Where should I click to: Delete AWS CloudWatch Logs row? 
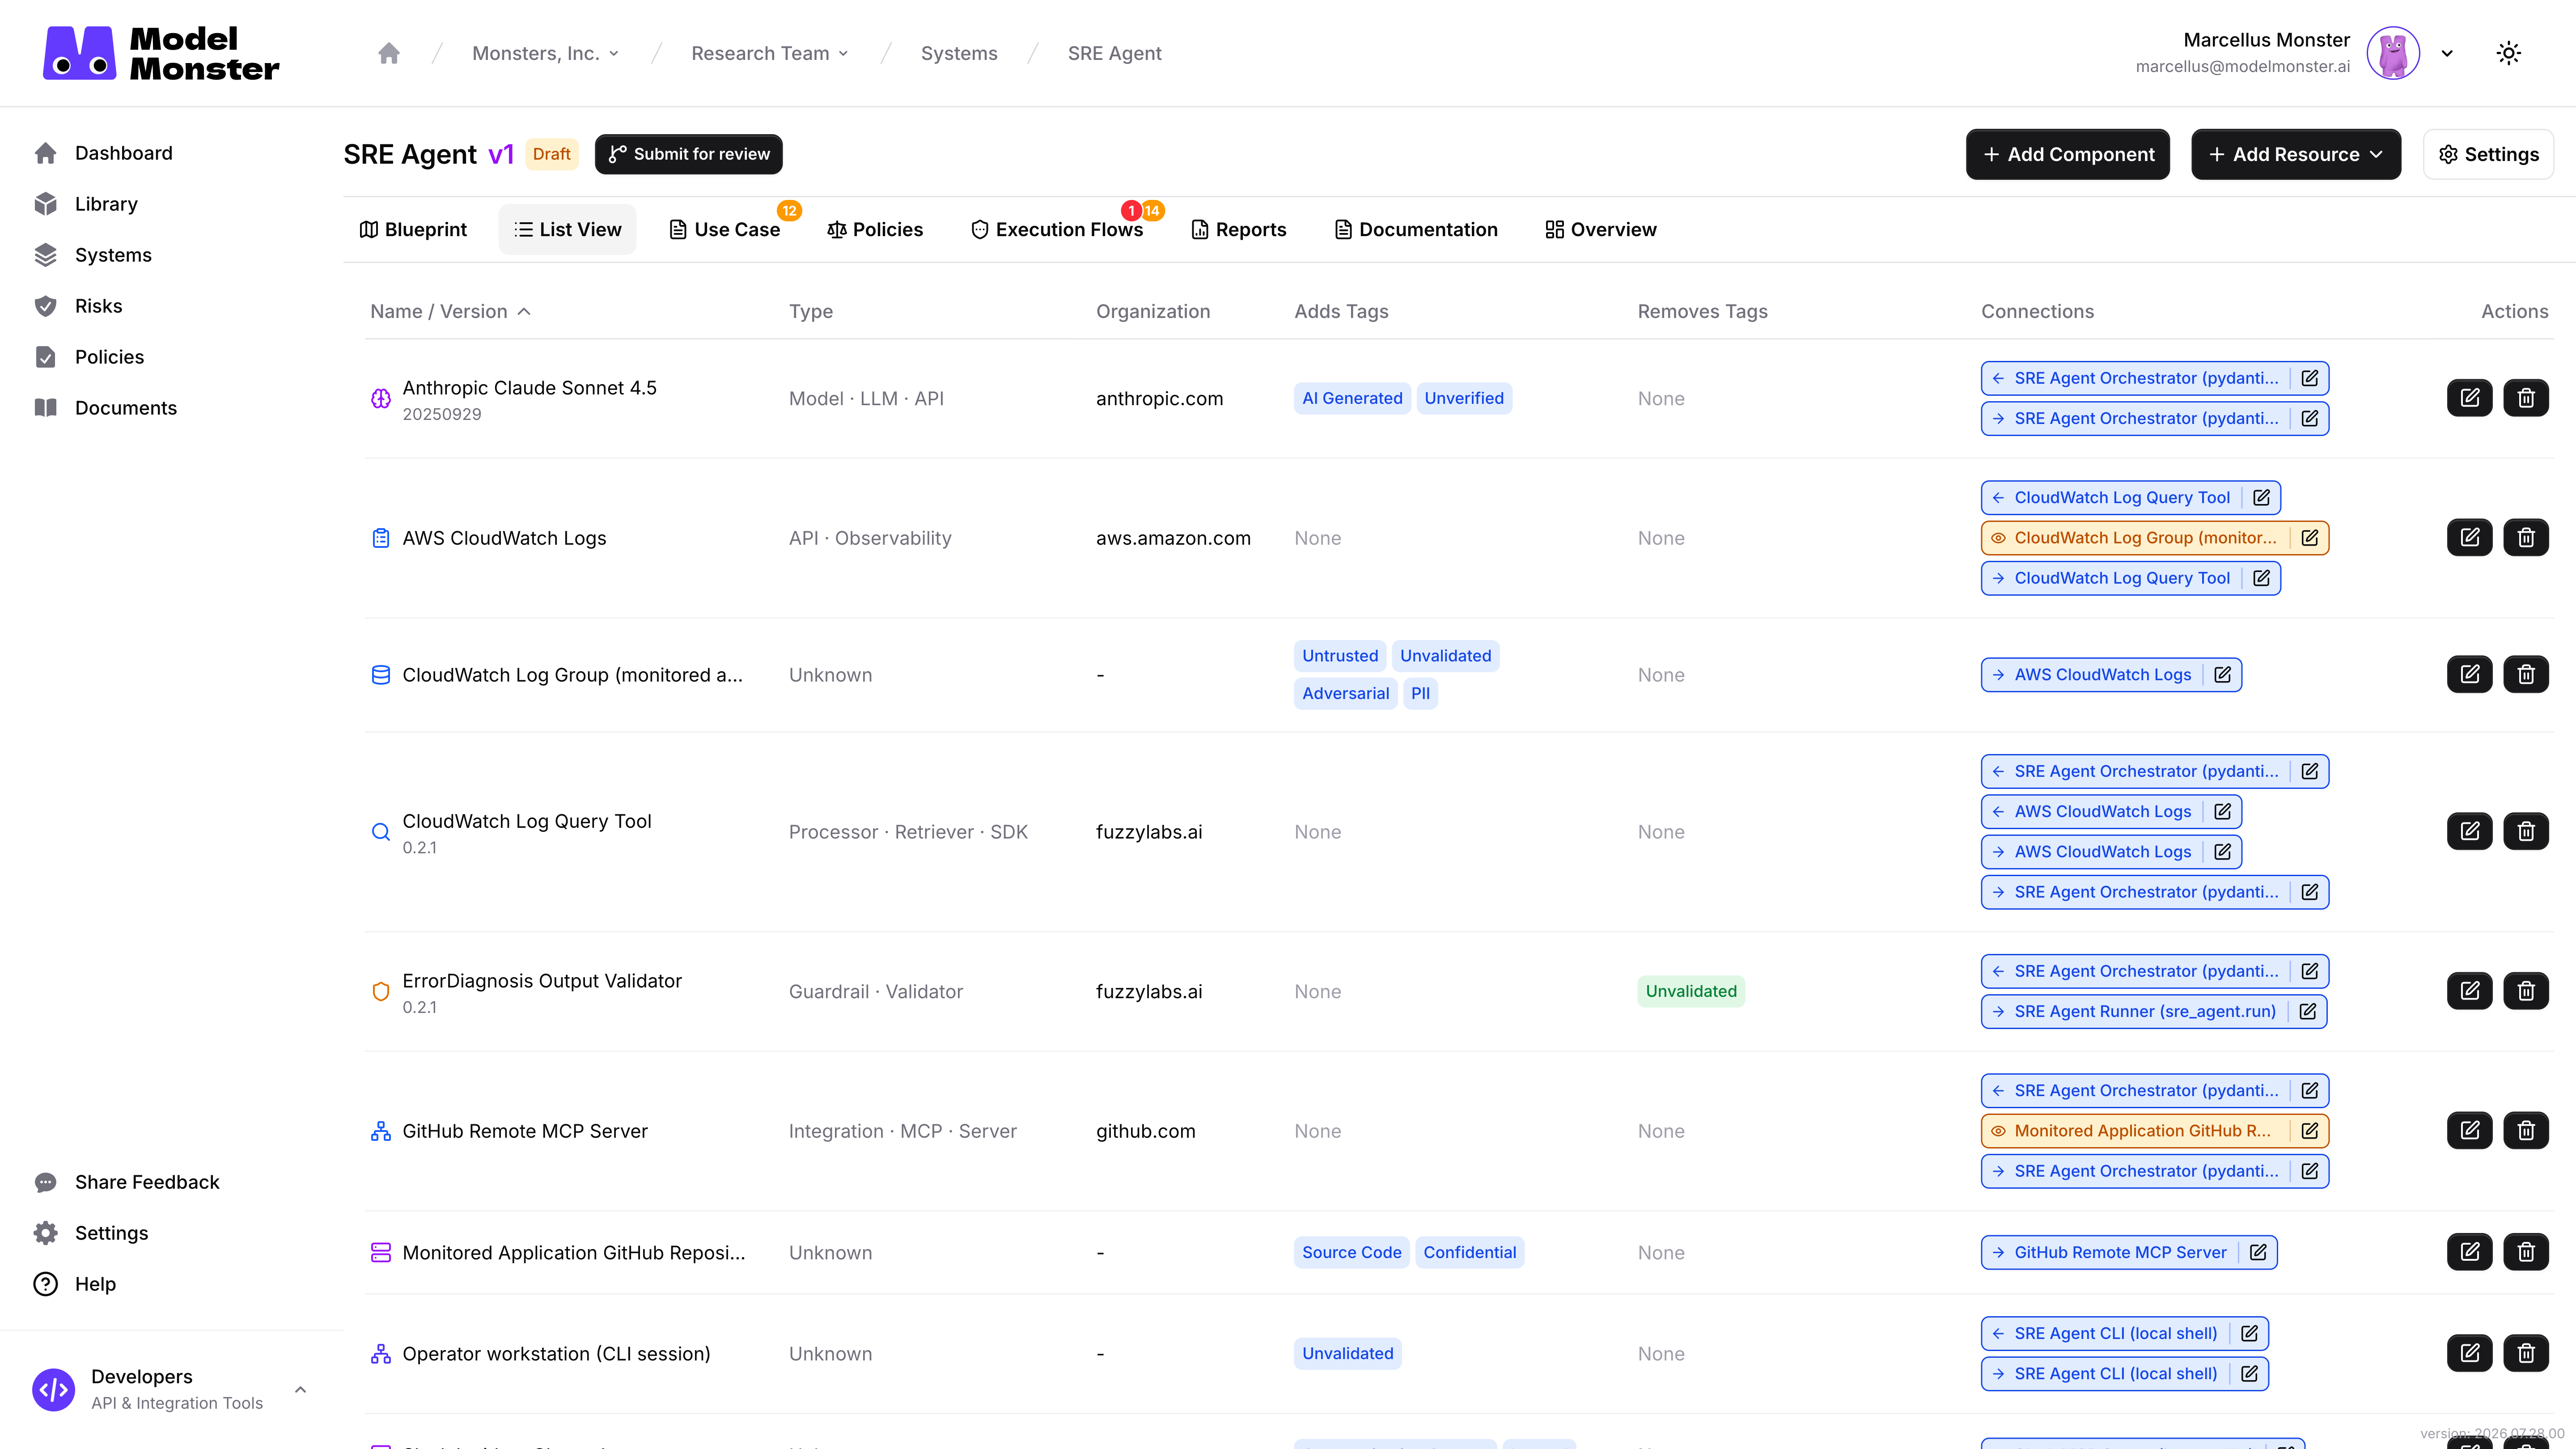tap(2526, 538)
